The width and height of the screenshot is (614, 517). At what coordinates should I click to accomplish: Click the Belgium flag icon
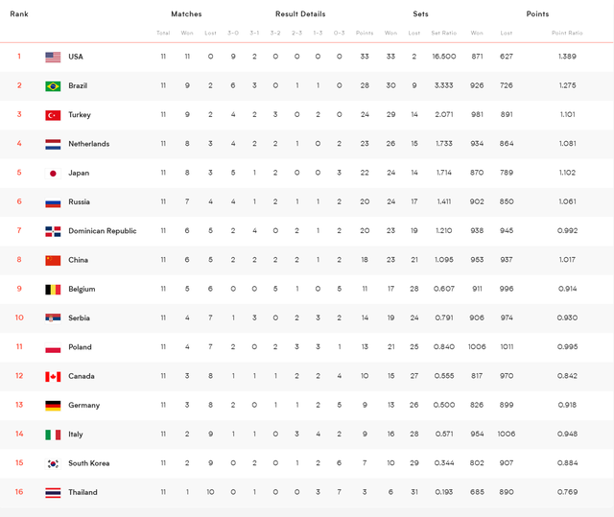pyautogui.click(x=53, y=290)
